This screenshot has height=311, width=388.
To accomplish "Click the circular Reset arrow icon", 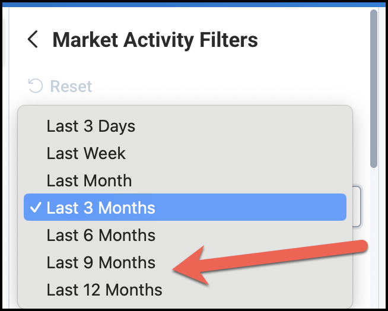I will 36,86.
